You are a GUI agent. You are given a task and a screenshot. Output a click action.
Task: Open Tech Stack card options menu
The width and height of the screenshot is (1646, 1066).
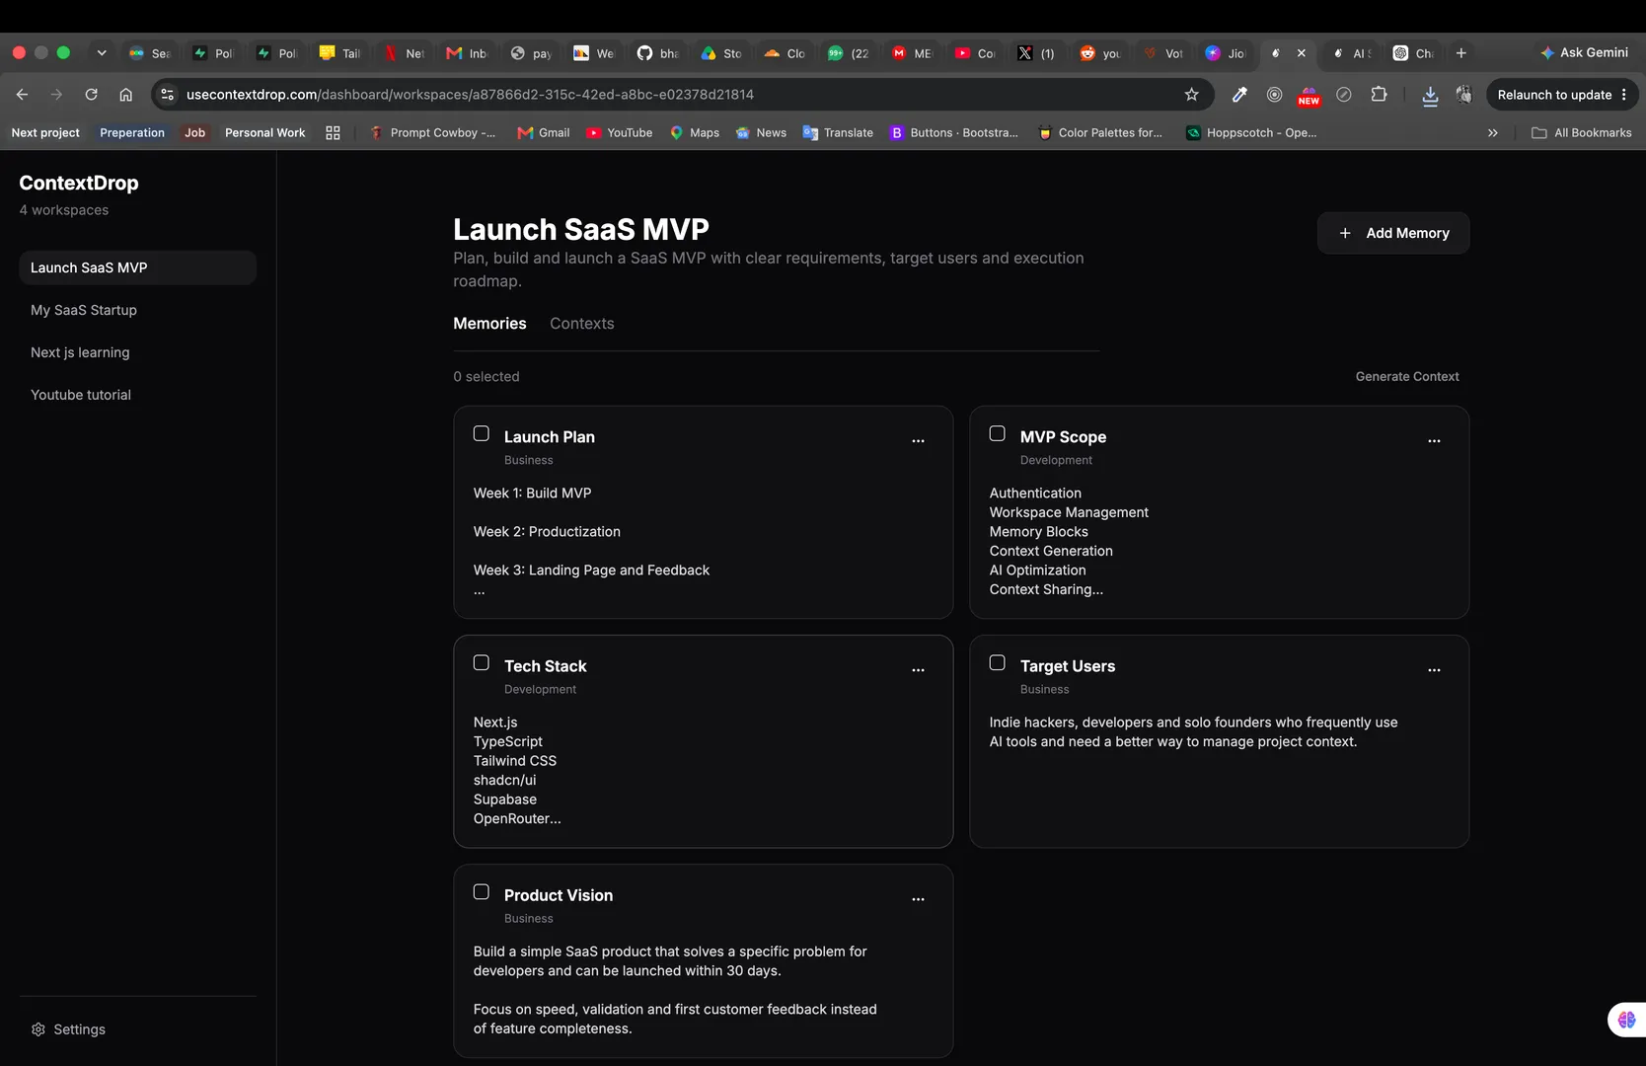pos(918,669)
